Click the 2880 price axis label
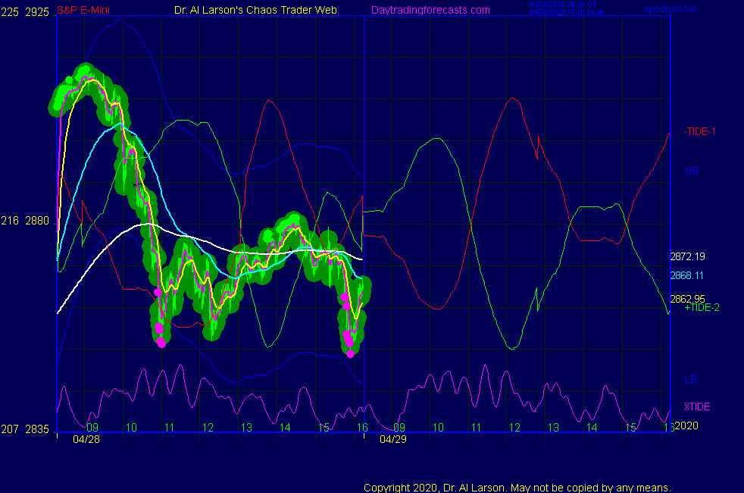The width and height of the screenshot is (744, 493). (x=37, y=221)
